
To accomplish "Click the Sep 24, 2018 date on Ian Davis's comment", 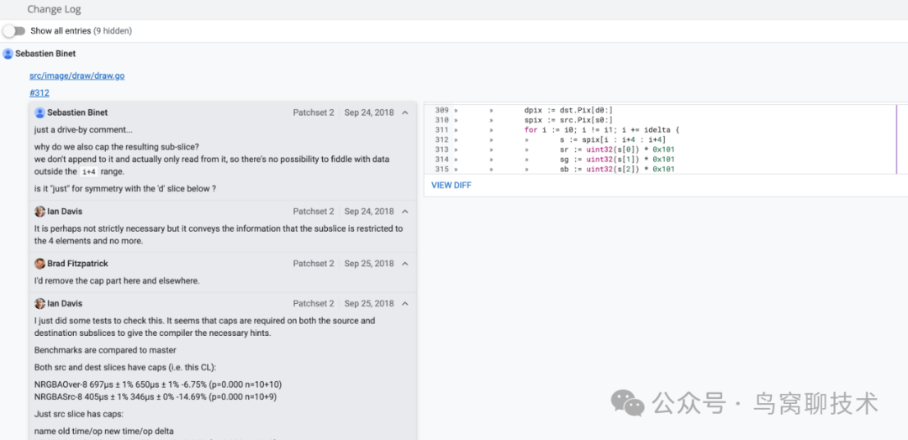I will 369,212.
